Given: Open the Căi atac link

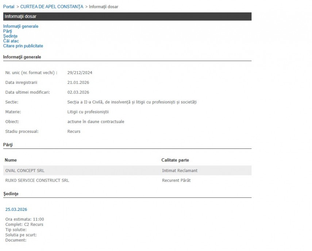Looking at the screenshot, I should coord(11,41).
